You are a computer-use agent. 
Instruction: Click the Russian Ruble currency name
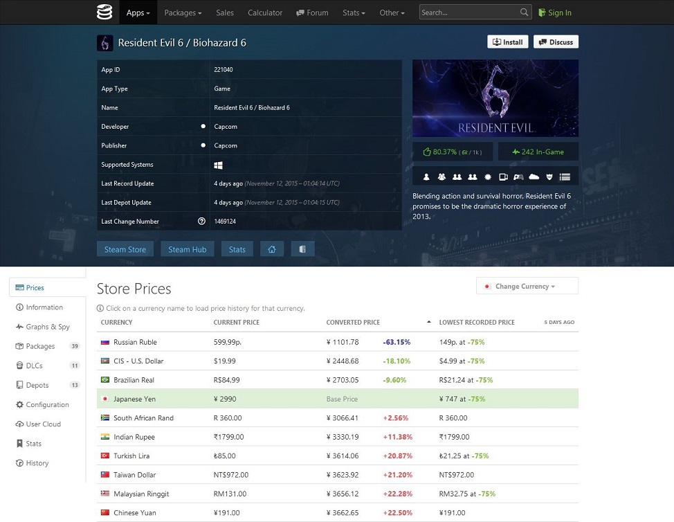135,342
